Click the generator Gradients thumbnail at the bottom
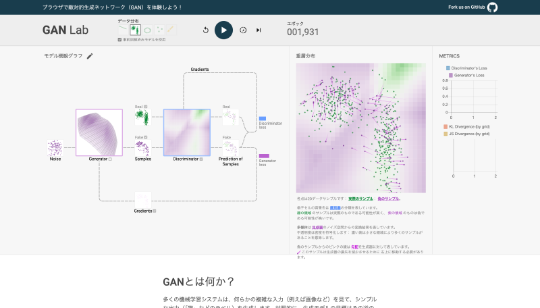The height and width of the screenshot is (308, 540). point(143,200)
